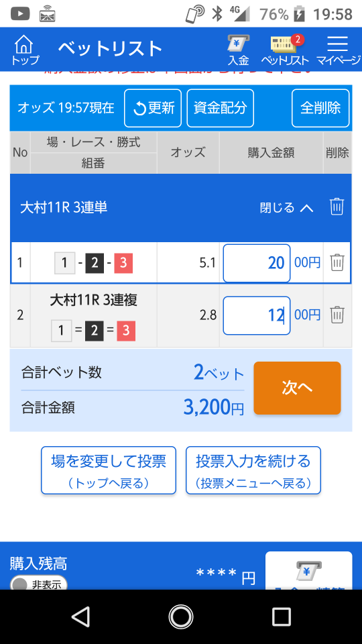Tap the Android back navigation triangle
362x644 pixels.
tap(80, 616)
